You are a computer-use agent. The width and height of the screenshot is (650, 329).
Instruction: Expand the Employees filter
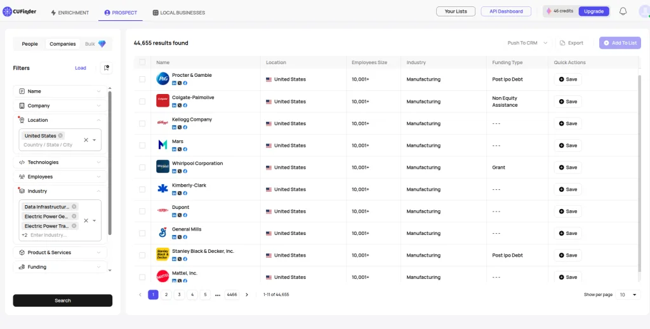(x=60, y=177)
